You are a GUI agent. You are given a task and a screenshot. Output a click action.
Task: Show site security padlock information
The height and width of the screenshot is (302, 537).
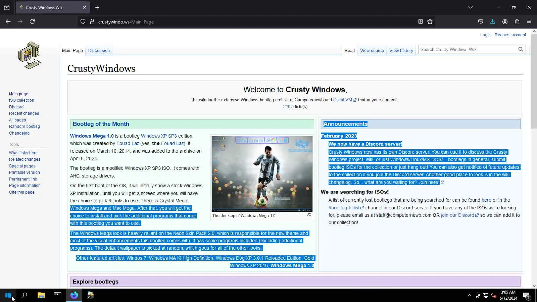92,21
